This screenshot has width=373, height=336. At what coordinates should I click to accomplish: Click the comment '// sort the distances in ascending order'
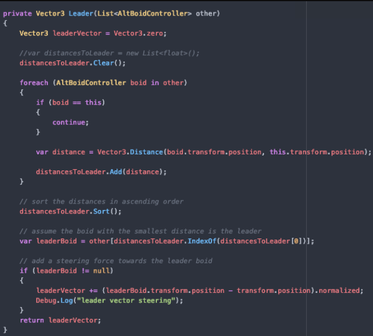tap(101, 202)
